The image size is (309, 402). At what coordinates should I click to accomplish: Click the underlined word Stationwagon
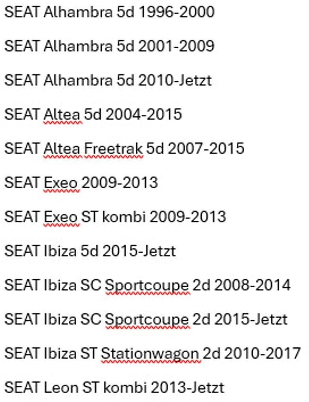[x=150, y=353]
